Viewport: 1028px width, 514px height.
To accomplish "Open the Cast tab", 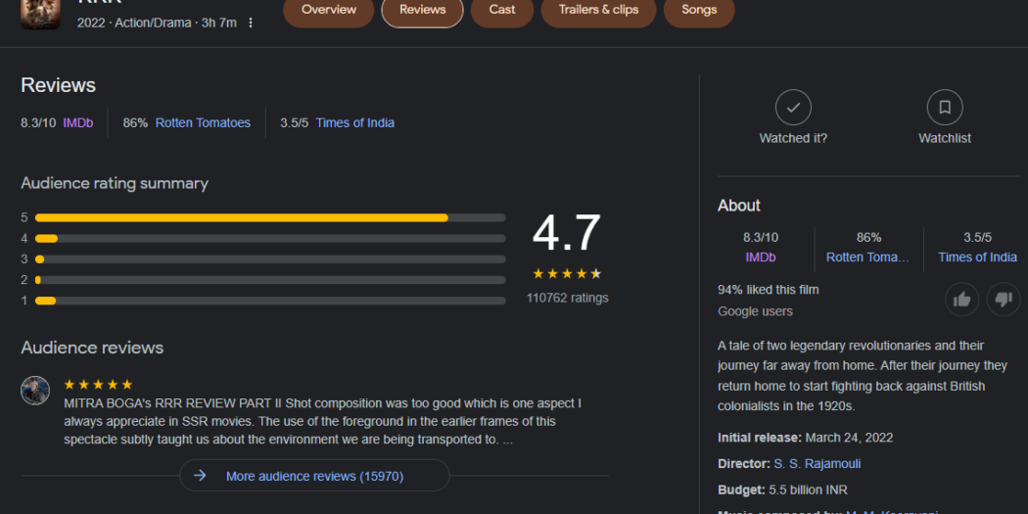I will pos(502,10).
